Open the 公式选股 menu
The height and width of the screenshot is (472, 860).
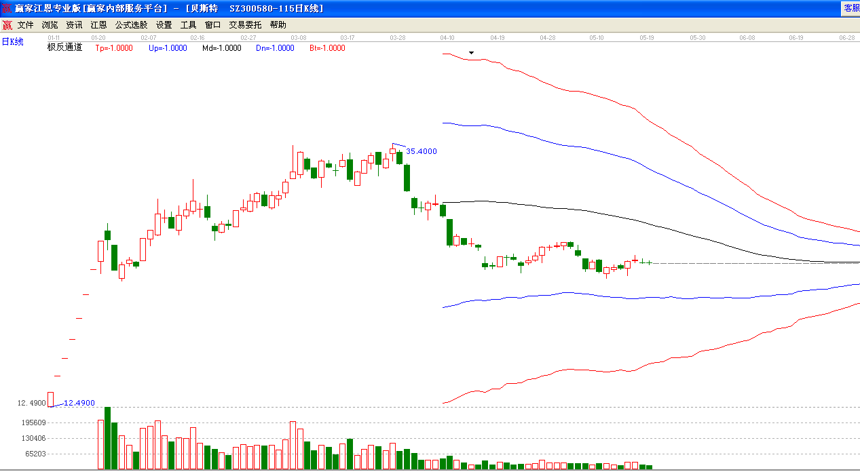131,25
